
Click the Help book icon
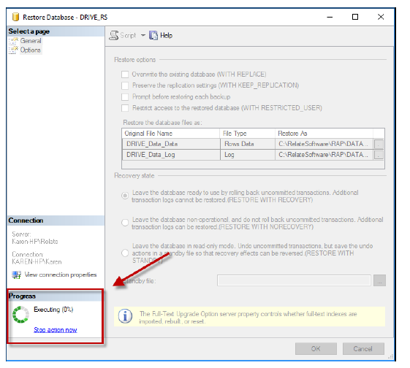pos(153,35)
